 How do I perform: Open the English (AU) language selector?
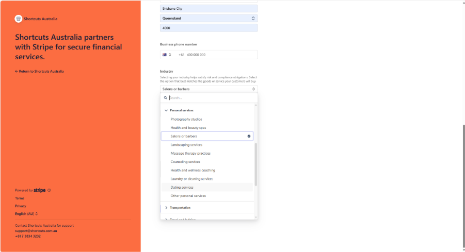[26, 213]
